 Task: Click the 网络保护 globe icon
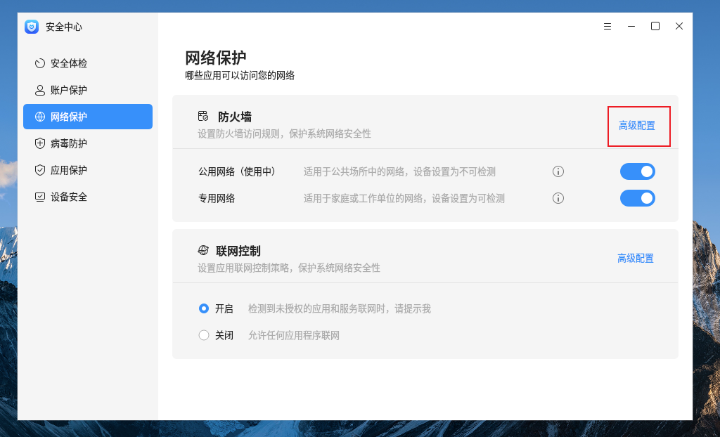(x=40, y=117)
